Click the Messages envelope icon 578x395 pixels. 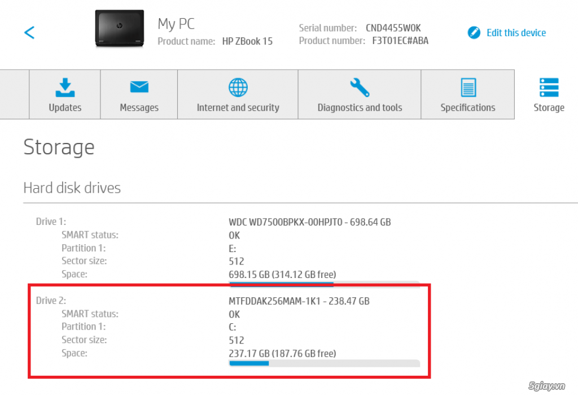coord(139,87)
